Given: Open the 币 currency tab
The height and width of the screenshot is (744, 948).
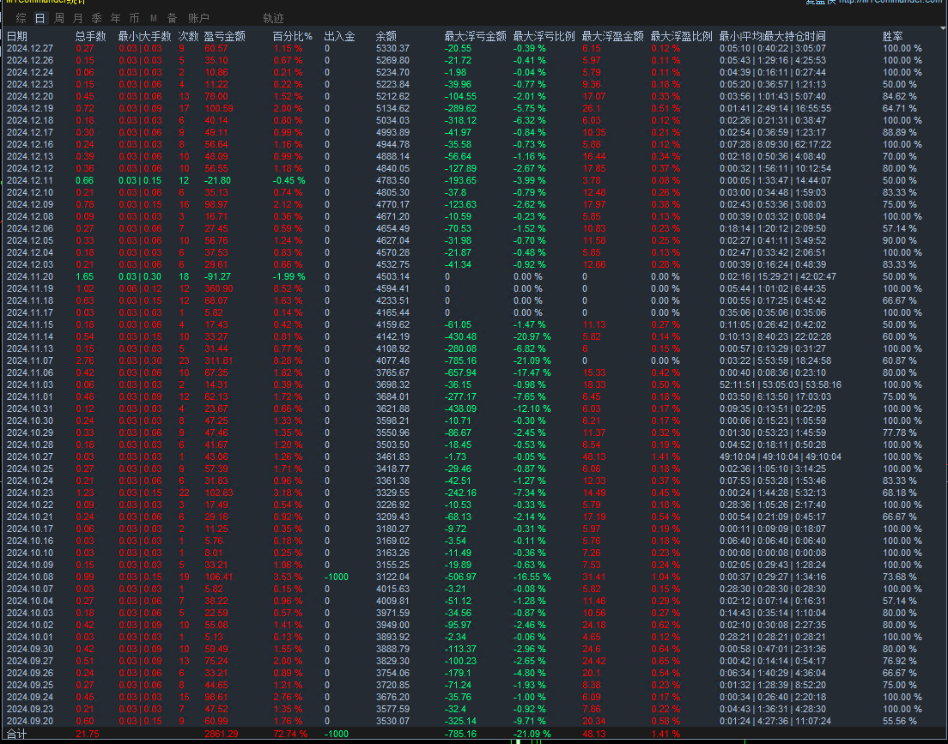Looking at the screenshot, I should [134, 18].
